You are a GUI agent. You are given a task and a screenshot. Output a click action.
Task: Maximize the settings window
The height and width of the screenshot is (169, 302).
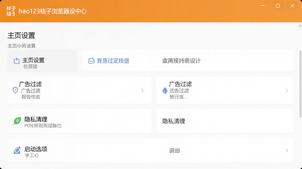coord(278,6)
